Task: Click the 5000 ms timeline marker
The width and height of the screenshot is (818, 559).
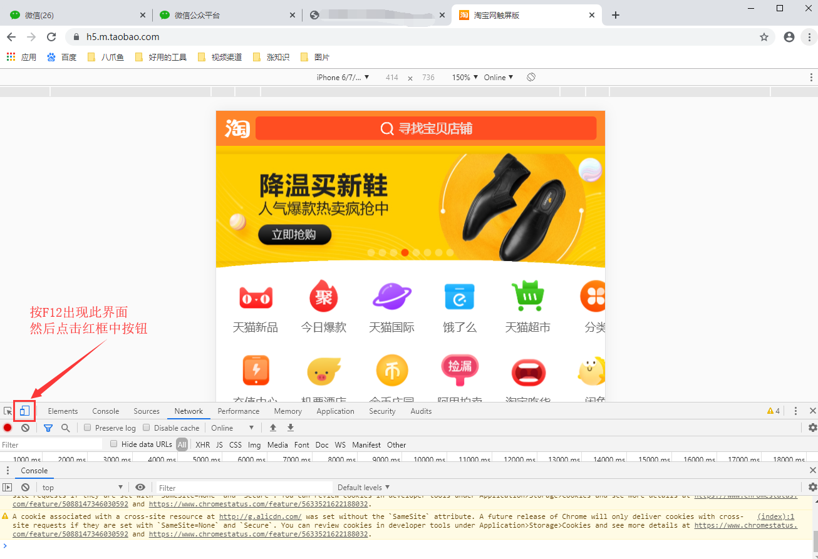Action: tap(206, 459)
